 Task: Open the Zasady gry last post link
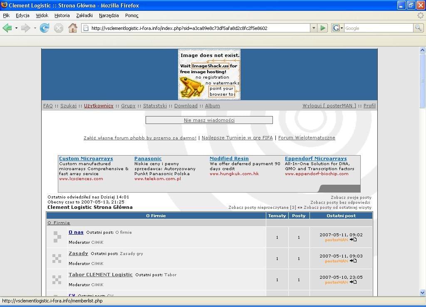click(131, 253)
